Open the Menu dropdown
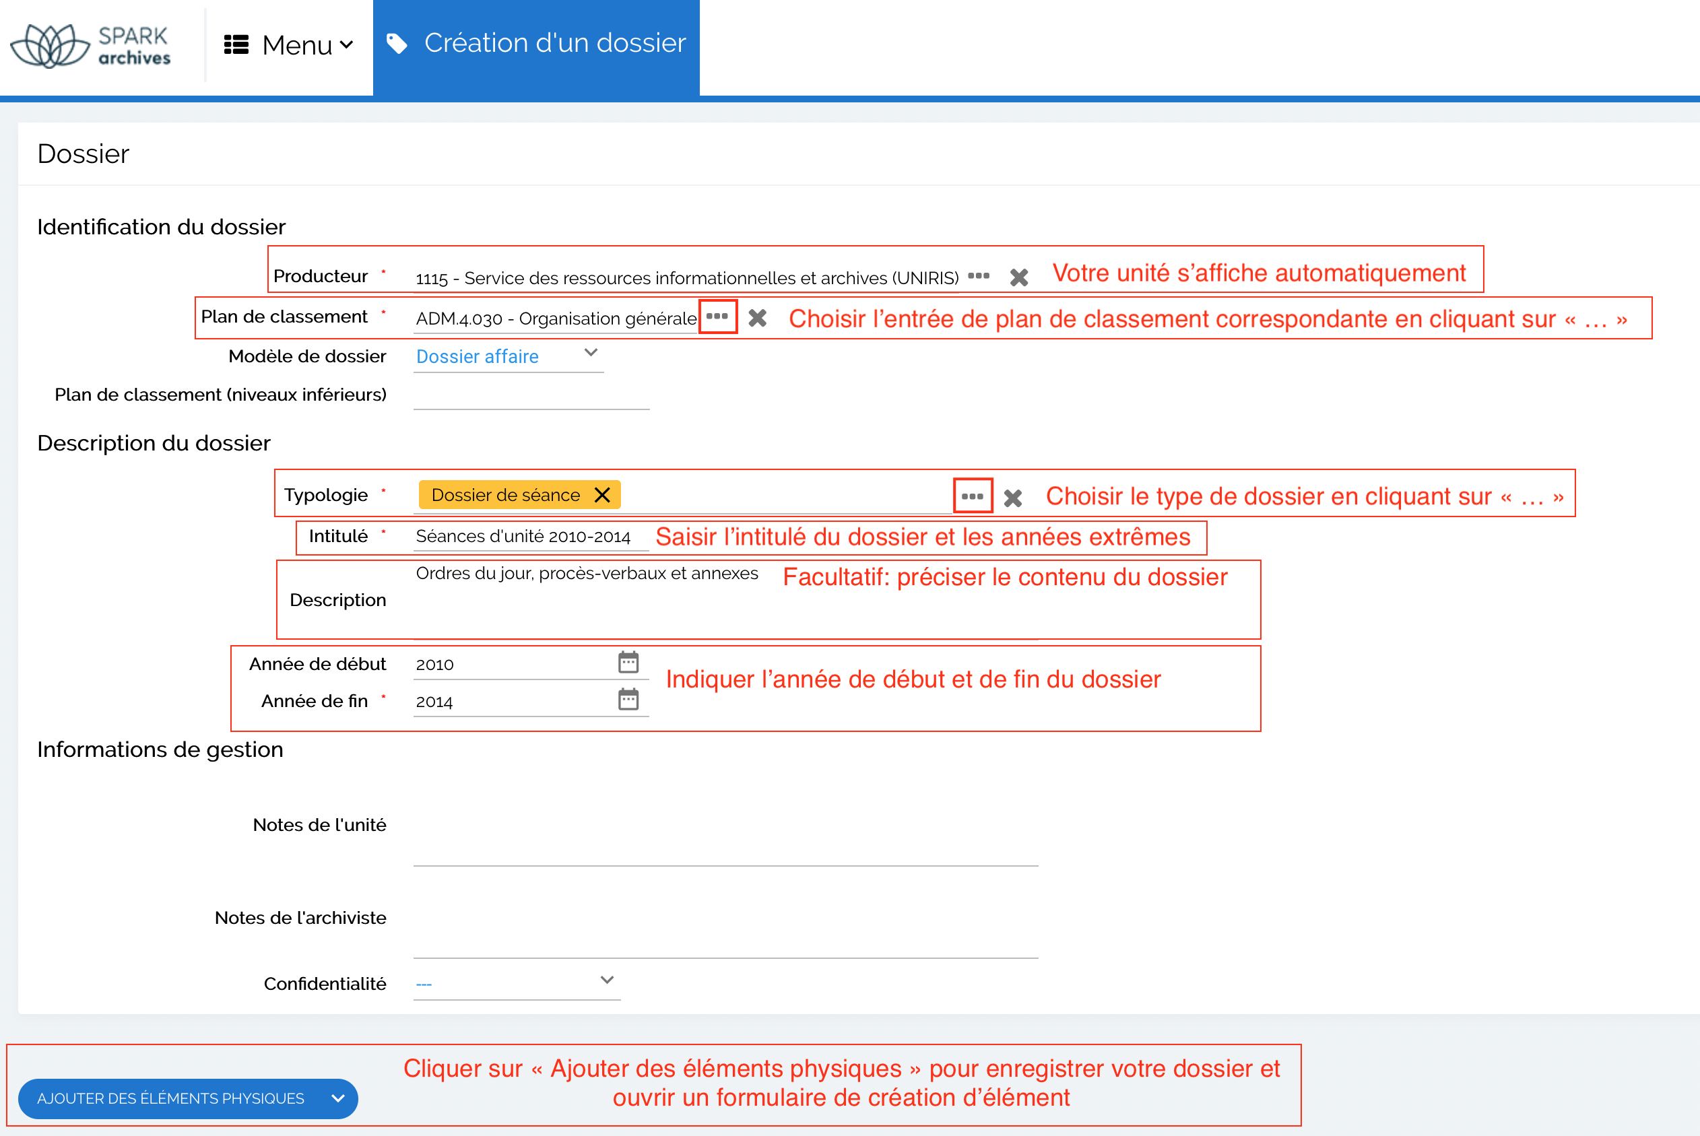The width and height of the screenshot is (1700, 1136). coord(288,45)
